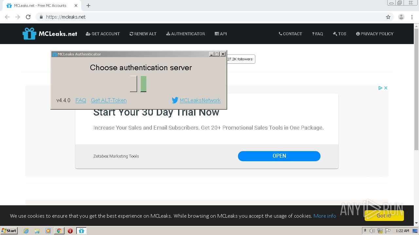419x235 pixels.
Task: Select the green authentication server bar
Action: [x=143, y=84]
